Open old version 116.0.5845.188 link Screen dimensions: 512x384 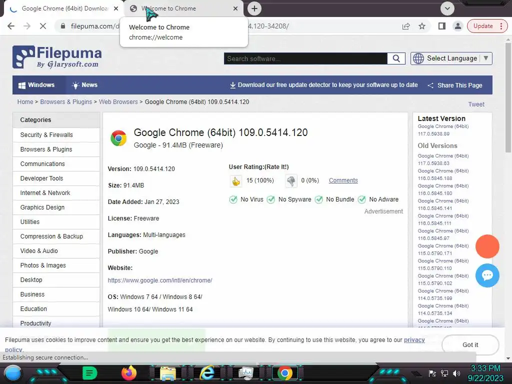(x=443, y=174)
